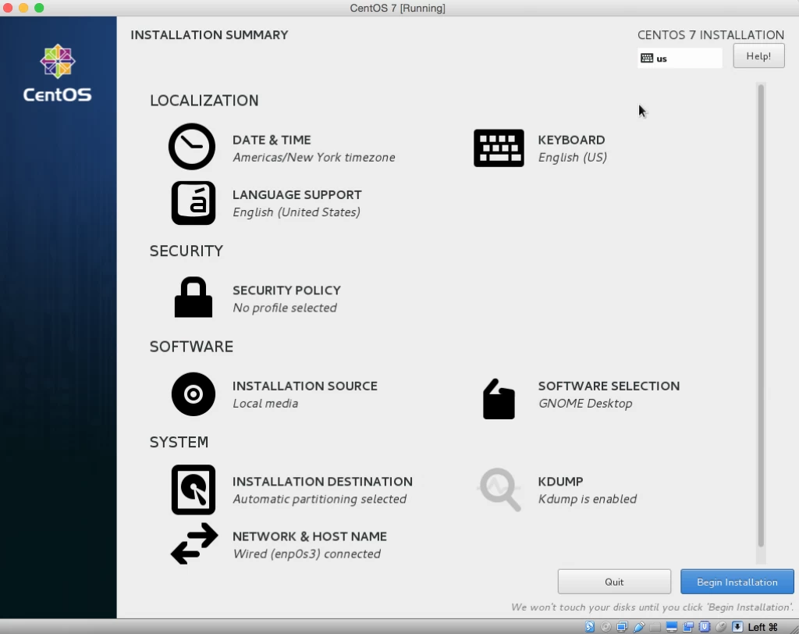Click the INSTALLATION SUMMARY title
The width and height of the screenshot is (799, 634).
(209, 34)
